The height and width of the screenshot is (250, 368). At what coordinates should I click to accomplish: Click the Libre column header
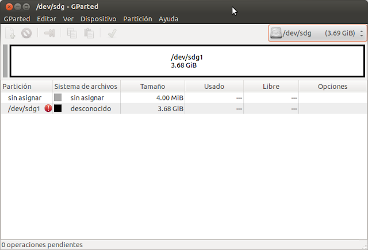point(271,87)
